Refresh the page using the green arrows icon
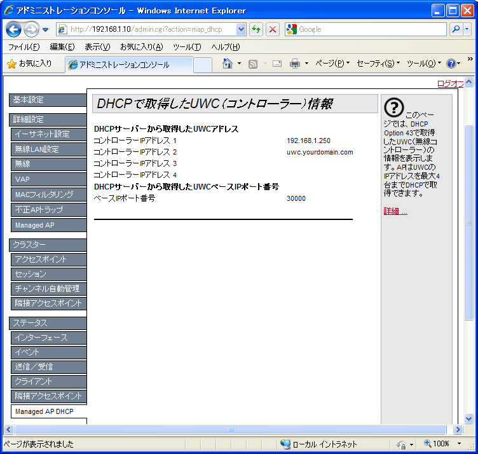 256,29
